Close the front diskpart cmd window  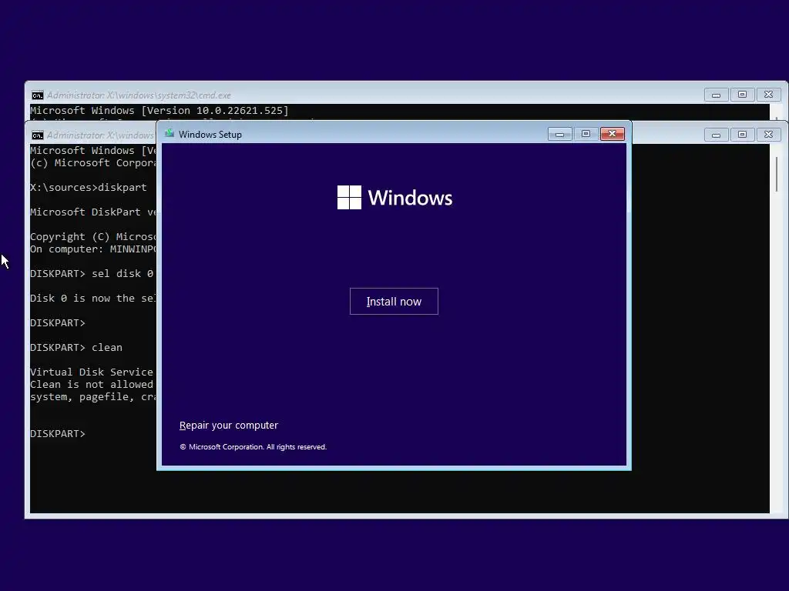[x=768, y=134]
